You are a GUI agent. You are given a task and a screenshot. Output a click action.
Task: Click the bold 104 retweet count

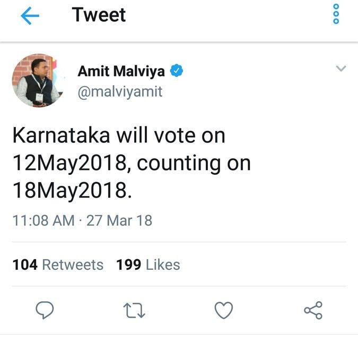tap(25, 265)
